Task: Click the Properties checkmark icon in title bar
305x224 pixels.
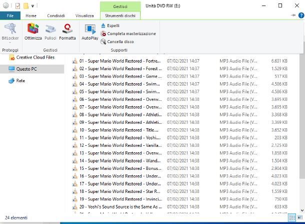Action: [17, 6]
